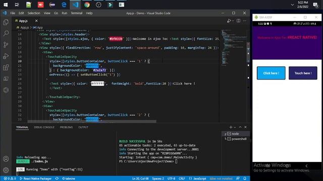Open Source Control view

(x=6, y=45)
